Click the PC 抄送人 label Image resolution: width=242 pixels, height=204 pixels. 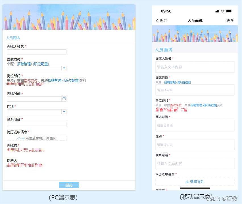12,160
